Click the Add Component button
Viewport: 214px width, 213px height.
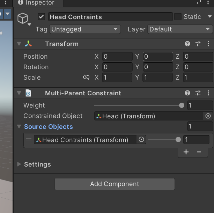coord(115,184)
